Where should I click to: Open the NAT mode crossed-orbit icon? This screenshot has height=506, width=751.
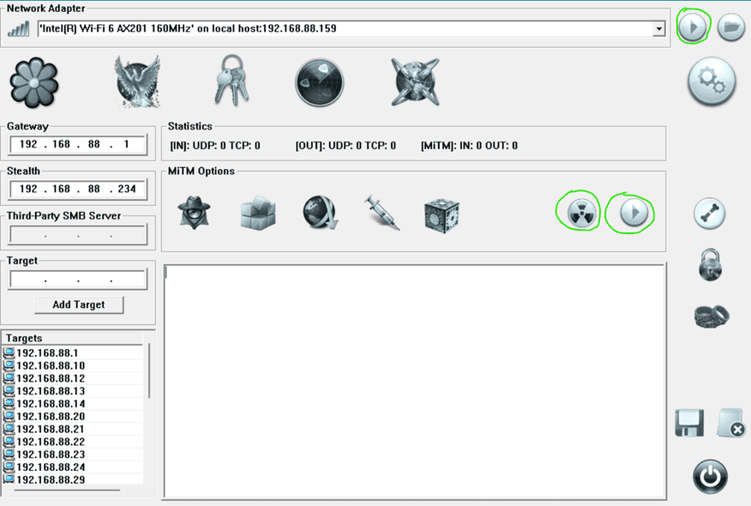pos(415,82)
